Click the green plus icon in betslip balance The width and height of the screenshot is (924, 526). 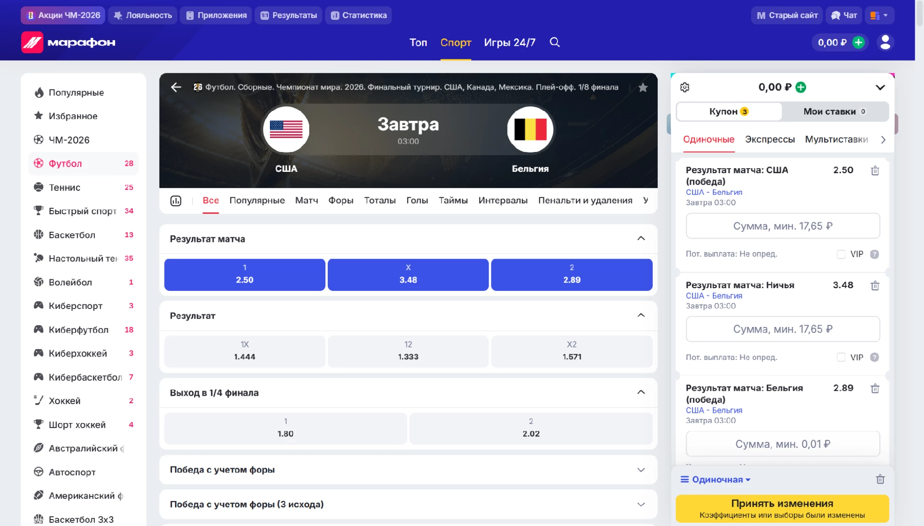(801, 87)
